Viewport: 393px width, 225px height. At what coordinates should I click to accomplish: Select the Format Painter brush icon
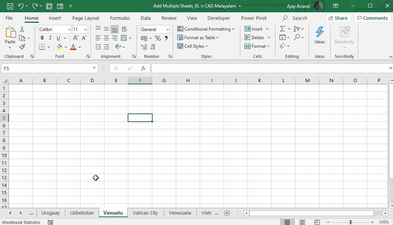pyautogui.click(x=22, y=47)
